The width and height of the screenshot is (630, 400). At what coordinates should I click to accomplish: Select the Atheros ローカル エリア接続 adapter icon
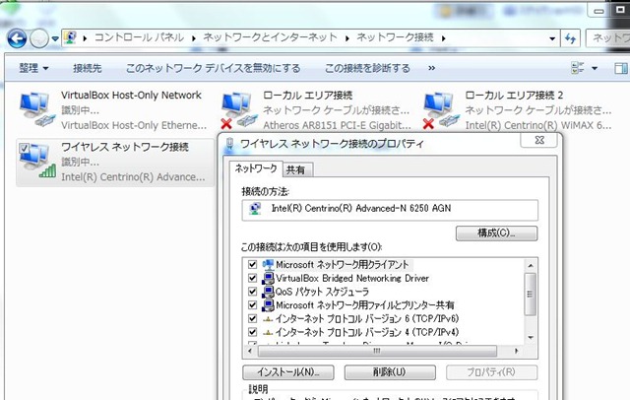(239, 110)
